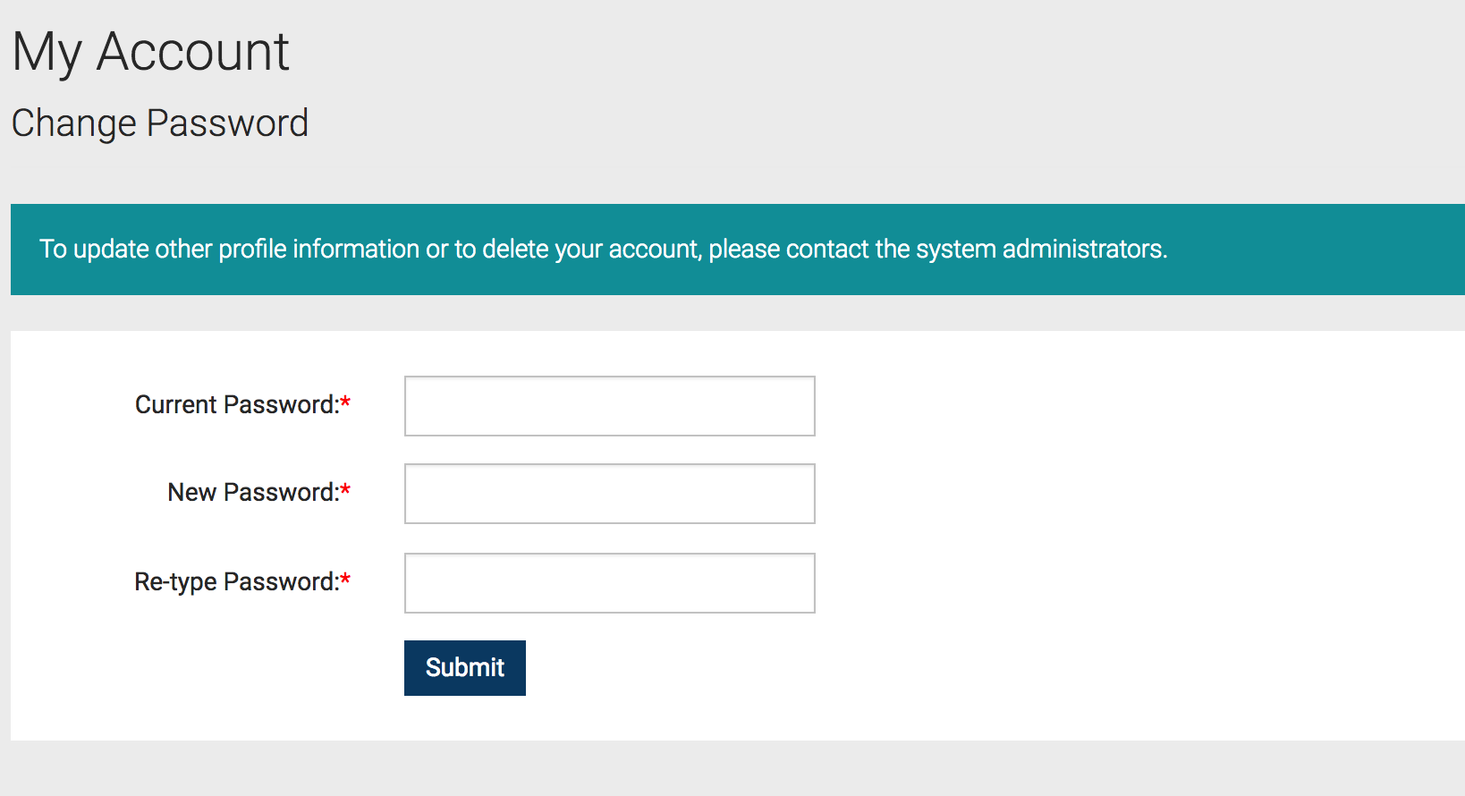Click the red asterisk beside New Password
The height and width of the screenshot is (796, 1465).
[x=343, y=490]
